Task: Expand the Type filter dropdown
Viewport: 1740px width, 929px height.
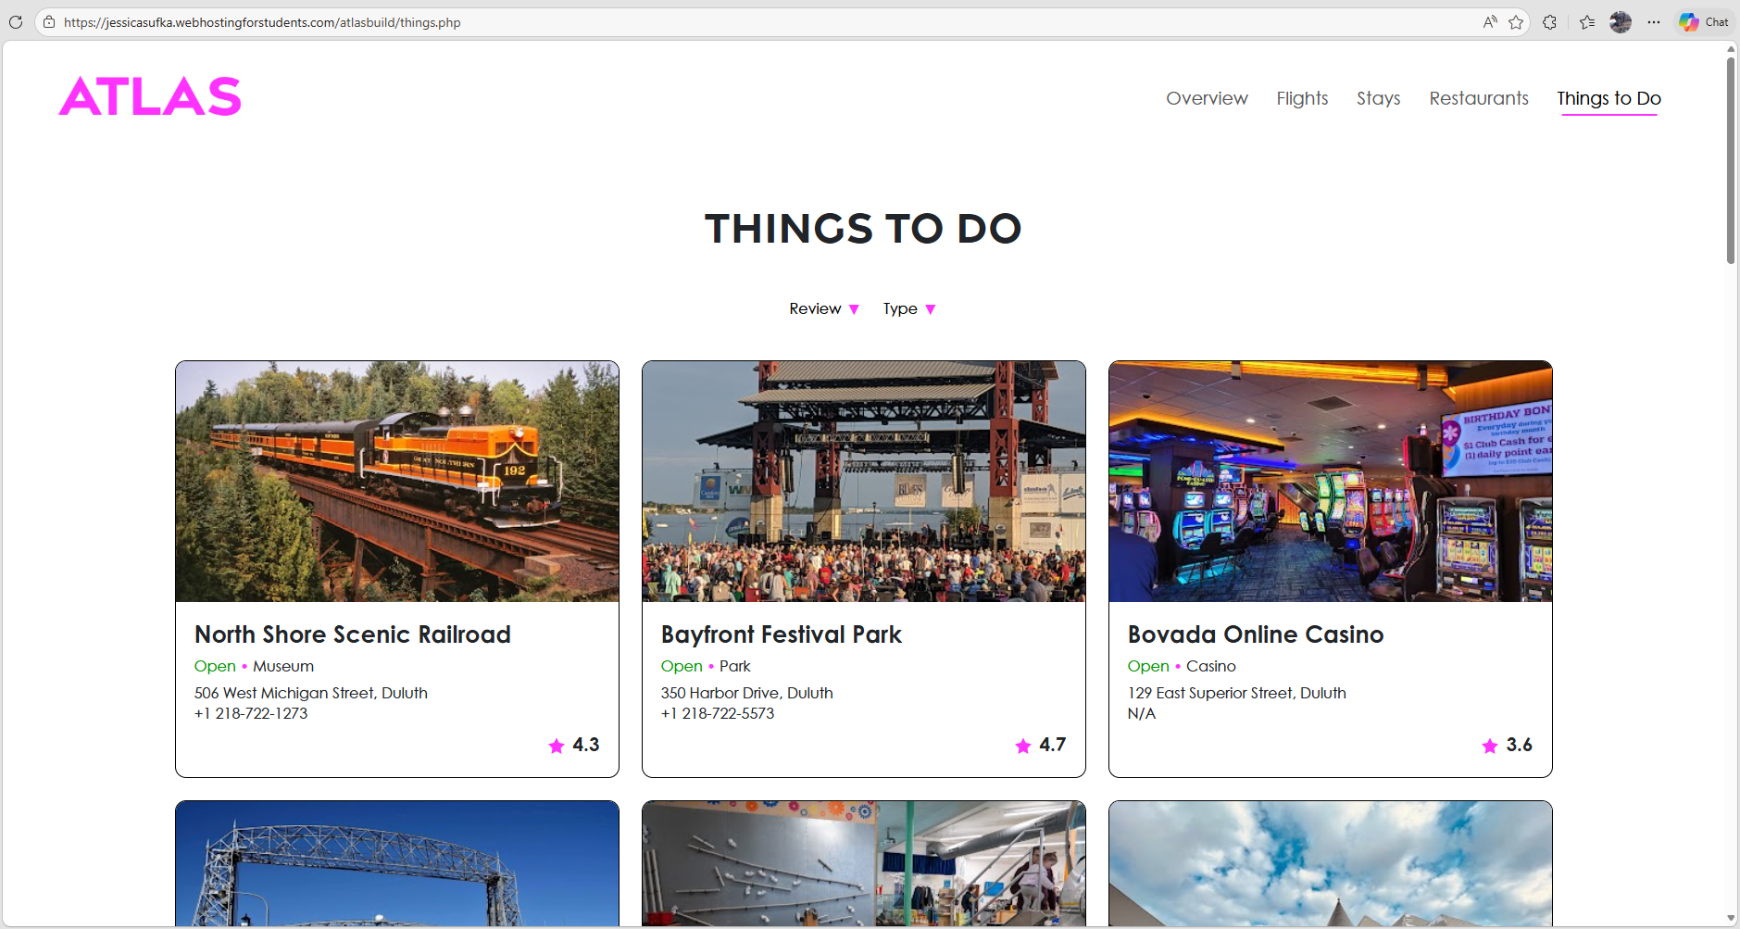Action: (x=909, y=308)
